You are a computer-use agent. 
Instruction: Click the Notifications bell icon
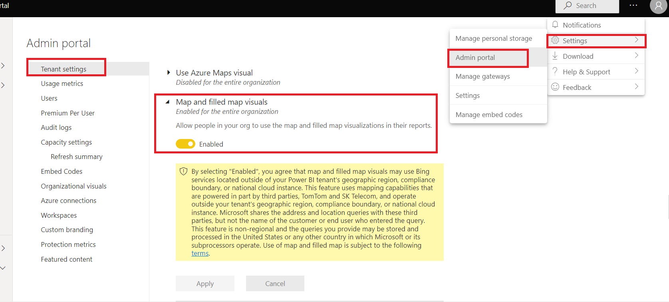555,25
